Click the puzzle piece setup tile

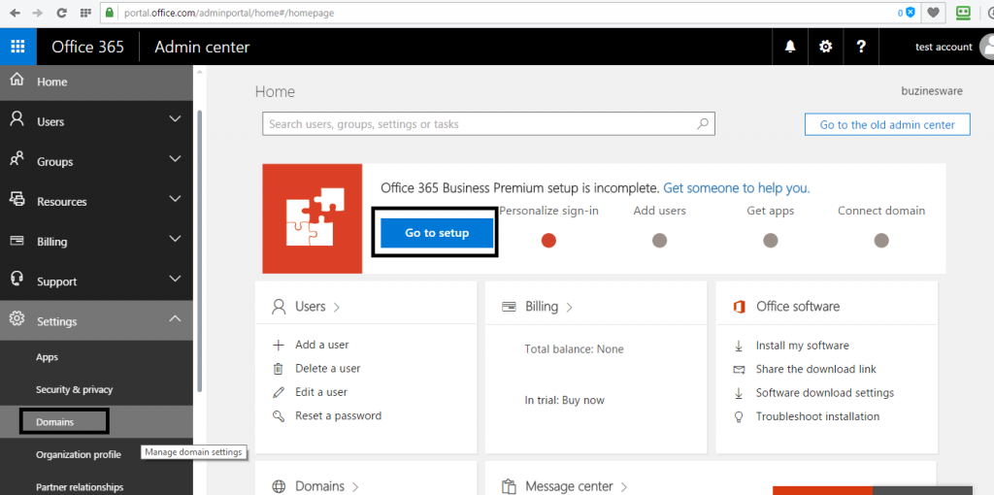[313, 218]
